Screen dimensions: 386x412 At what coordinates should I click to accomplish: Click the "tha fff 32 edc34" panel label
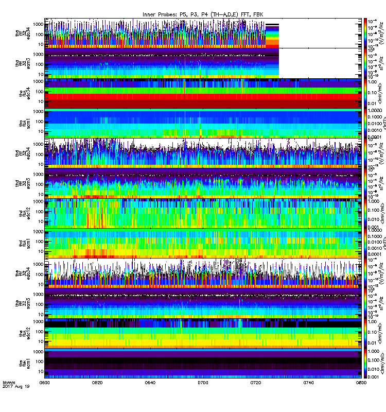tap(23, 33)
